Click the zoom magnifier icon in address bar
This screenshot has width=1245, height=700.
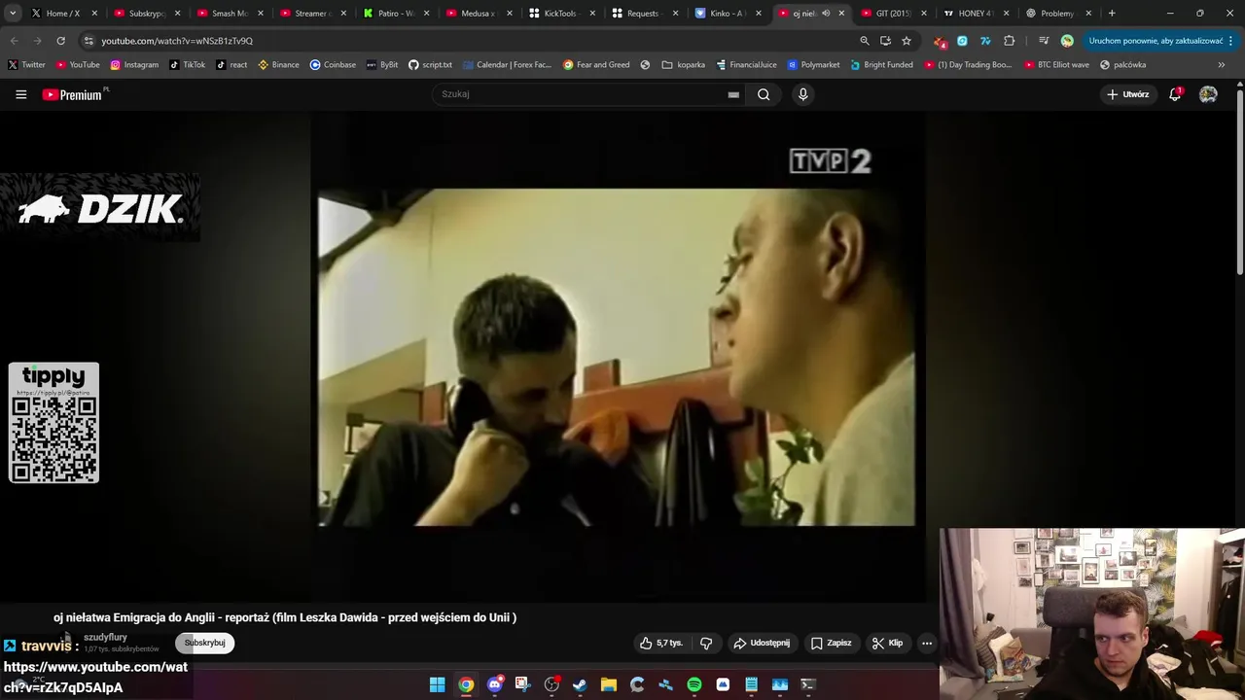(865, 41)
